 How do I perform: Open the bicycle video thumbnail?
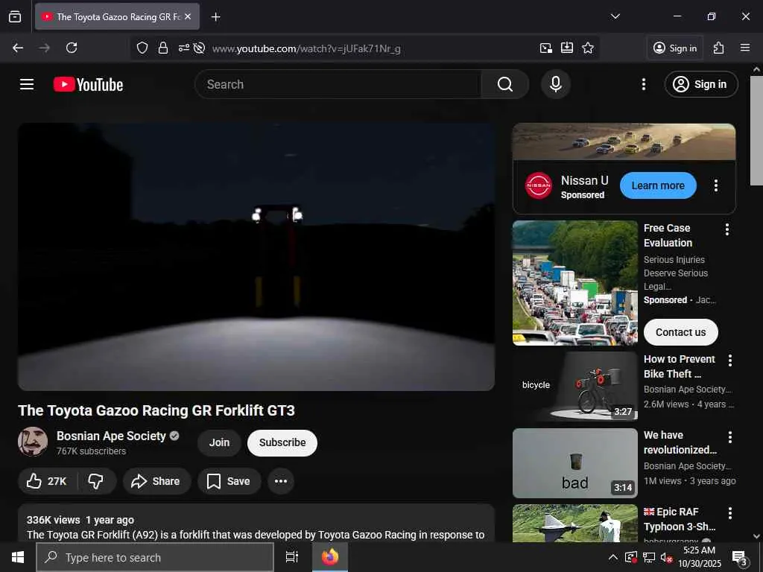pos(575,387)
